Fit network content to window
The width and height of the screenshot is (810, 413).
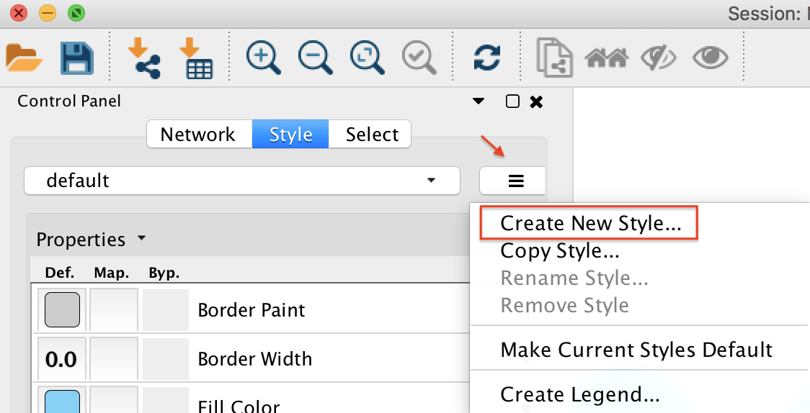coord(368,58)
